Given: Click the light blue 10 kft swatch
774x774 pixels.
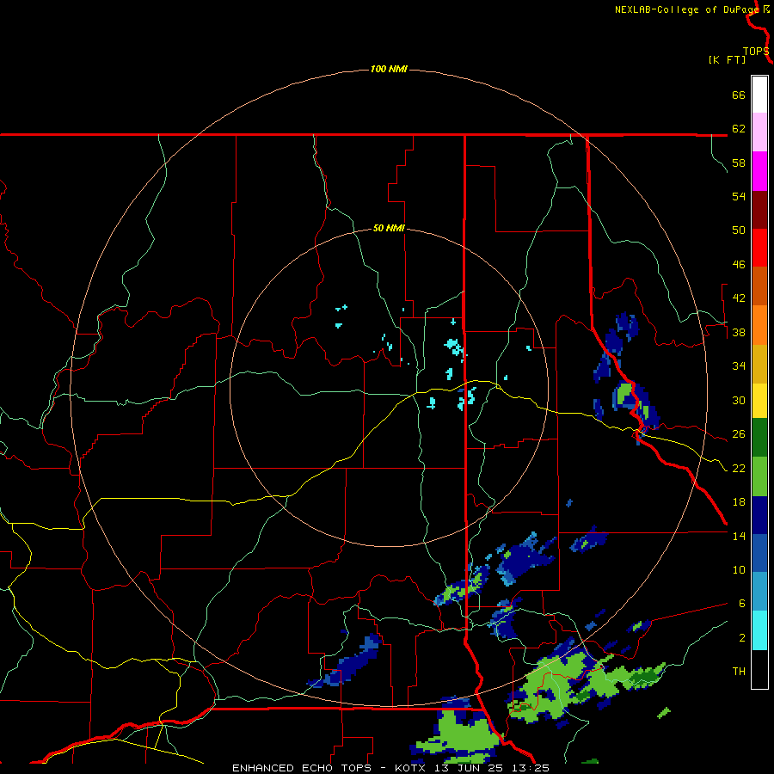Looking at the screenshot, I should [759, 591].
